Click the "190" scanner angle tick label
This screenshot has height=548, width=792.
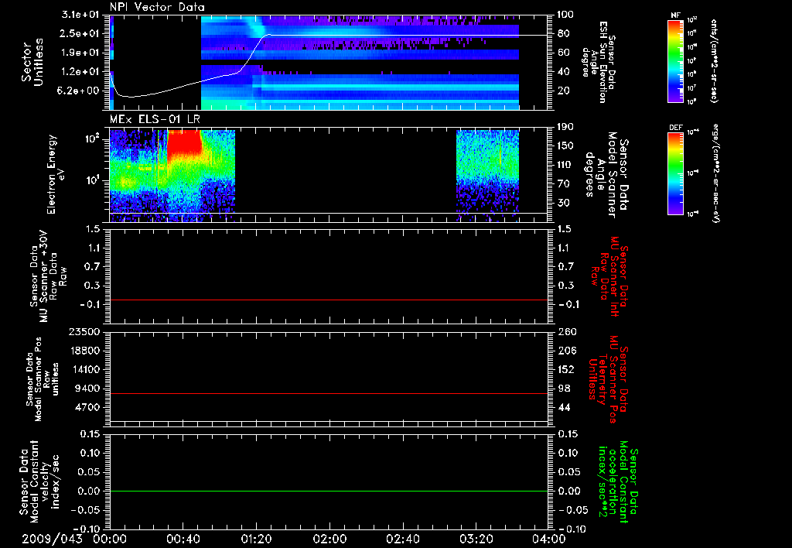565,127
